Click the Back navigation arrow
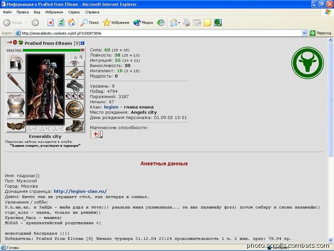 (7, 22)
